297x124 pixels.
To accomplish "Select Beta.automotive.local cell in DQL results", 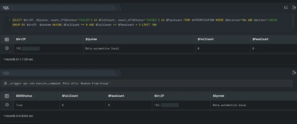I will tap(254, 105).
